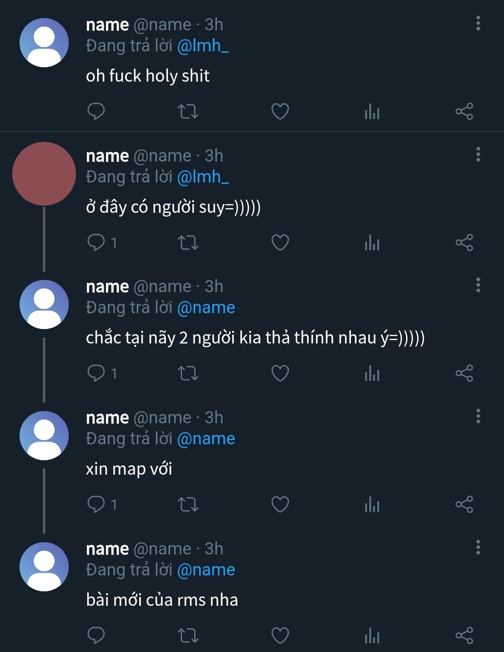The image size is (504, 652).
Task: Open avatar of "bài mới của rms nha" author
Action: tap(44, 567)
